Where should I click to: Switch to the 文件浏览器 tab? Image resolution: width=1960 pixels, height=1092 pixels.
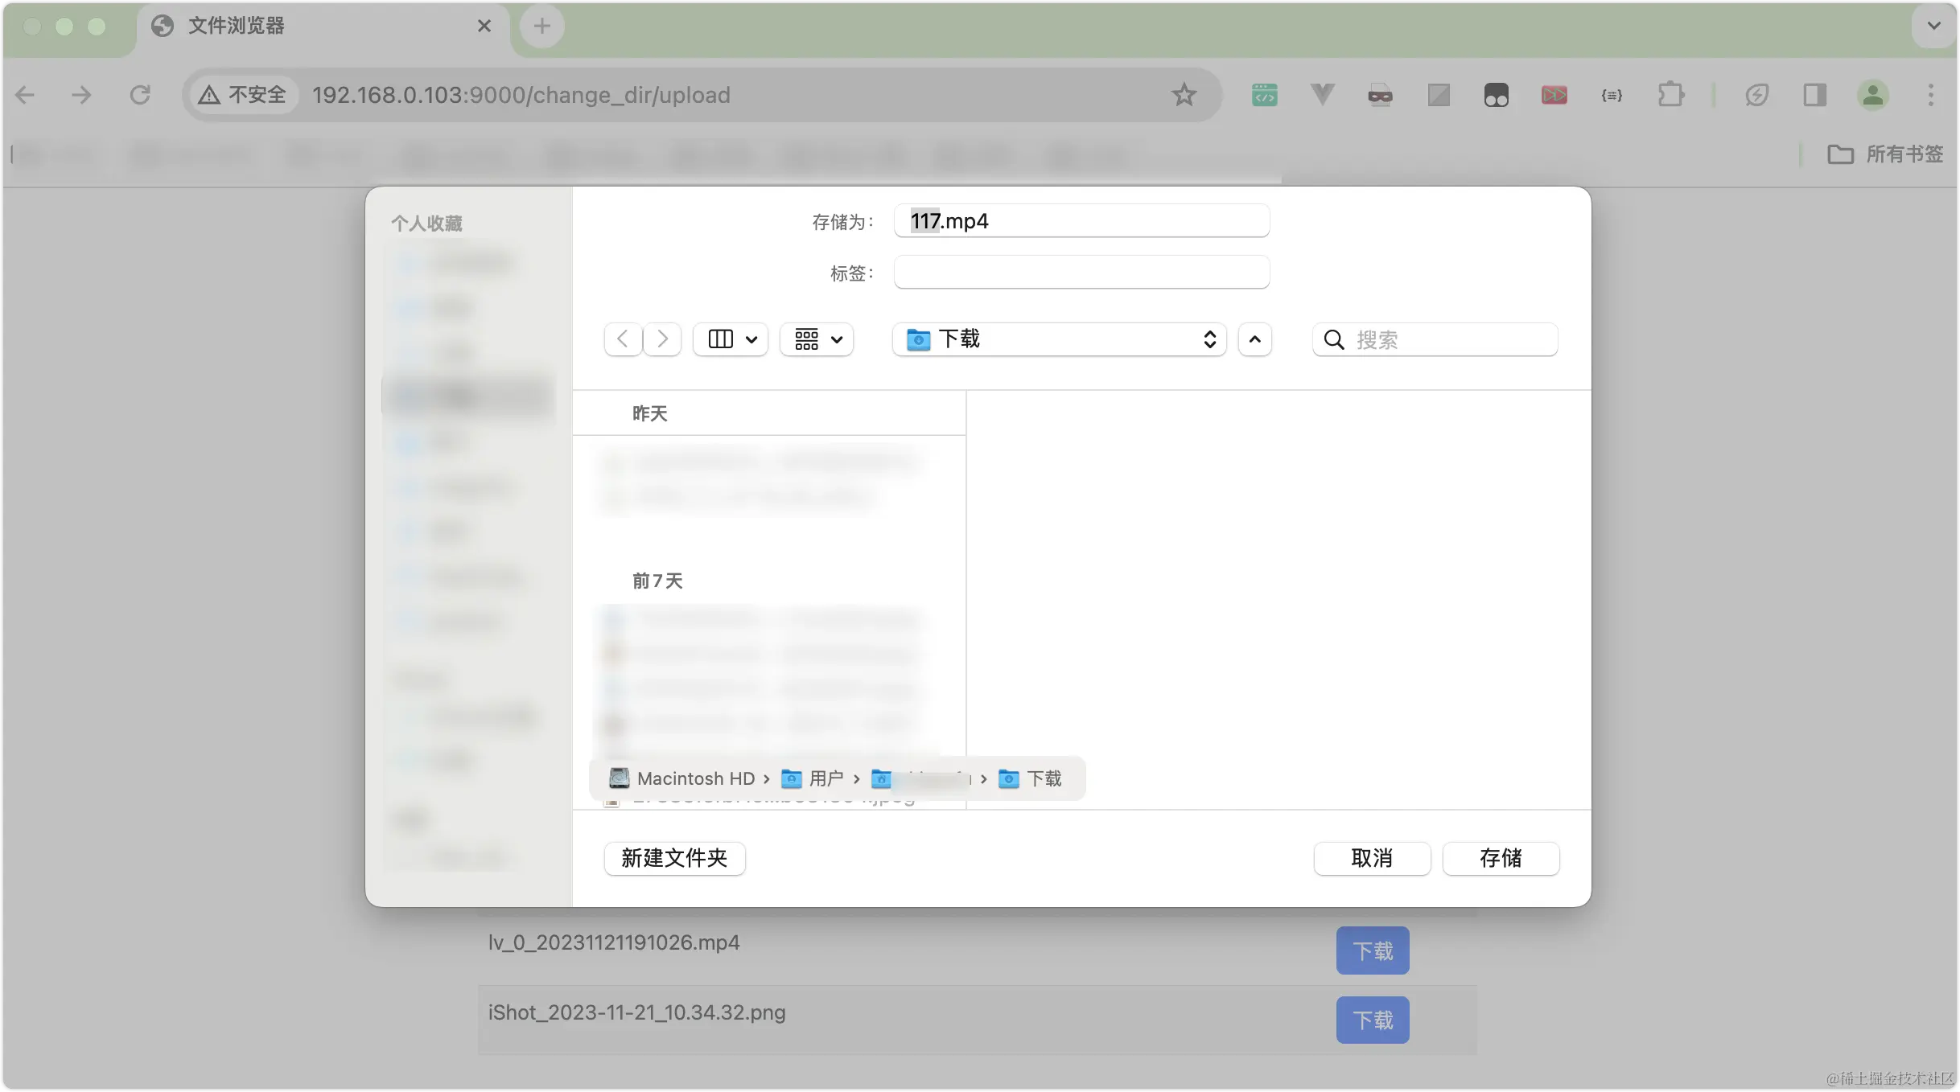(x=237, y=27)
